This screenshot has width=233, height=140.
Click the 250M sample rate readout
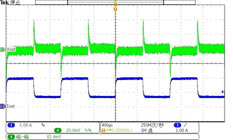[152, 125]
